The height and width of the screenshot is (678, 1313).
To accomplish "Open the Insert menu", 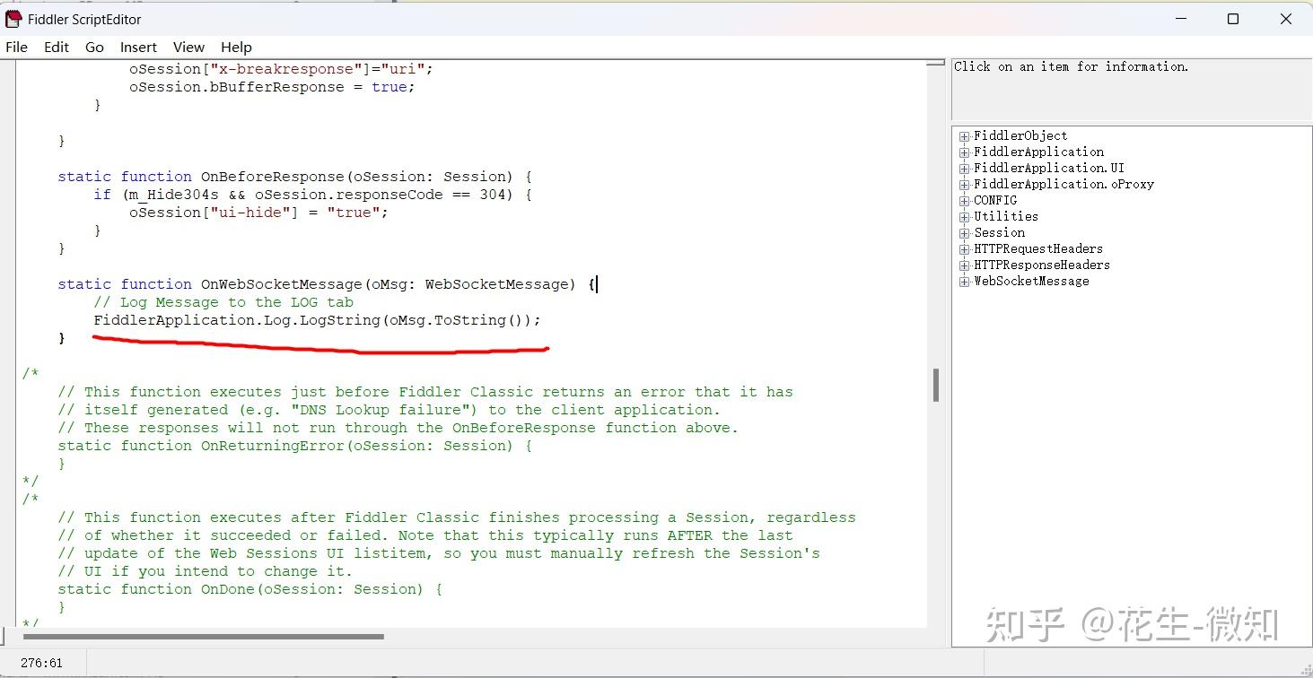I will [x=138, y=47].
